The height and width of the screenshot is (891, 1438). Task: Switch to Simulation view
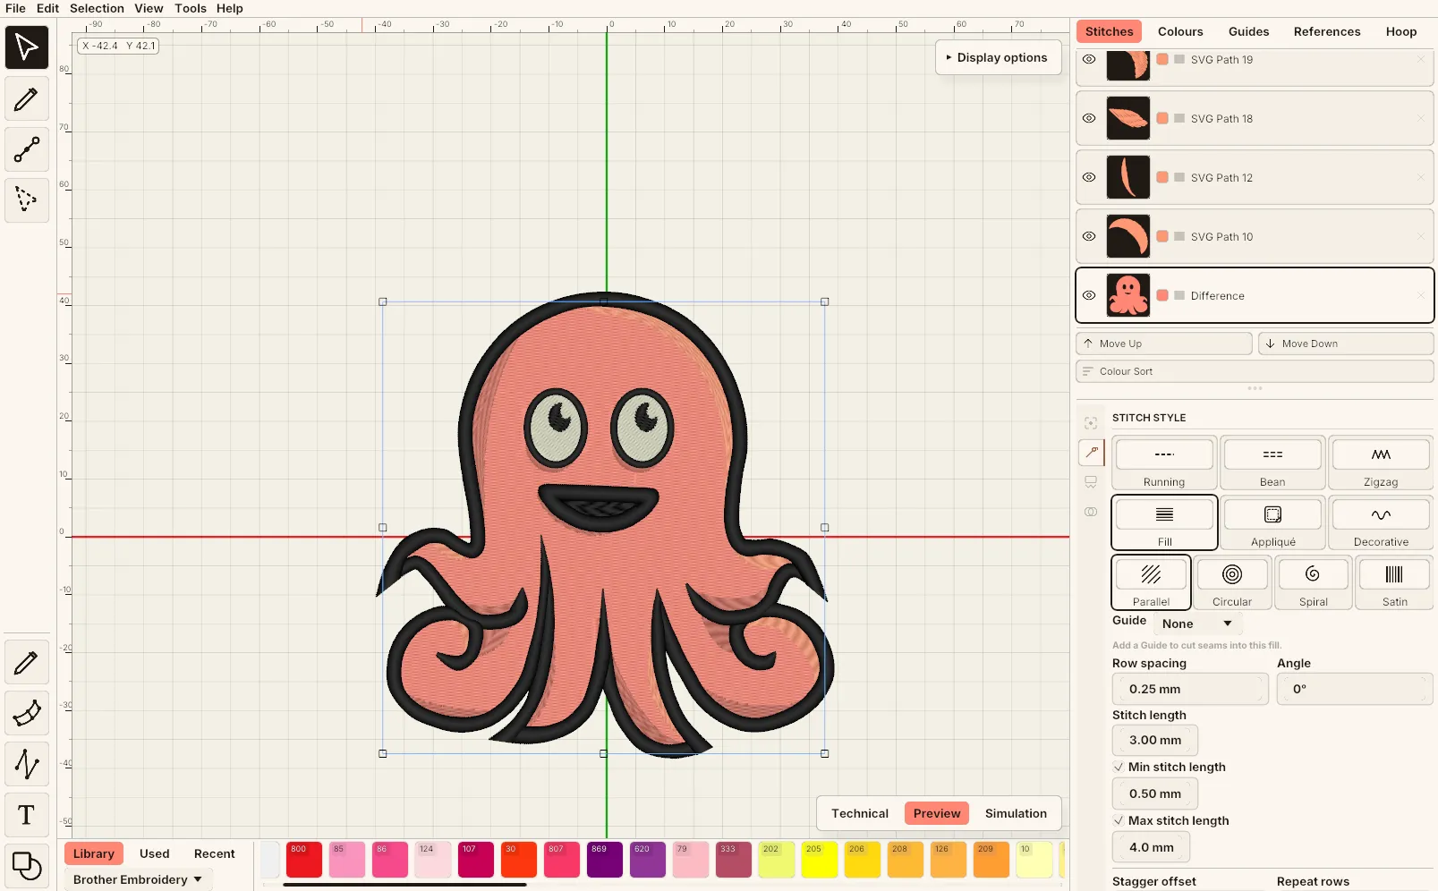coord(1016,813)
